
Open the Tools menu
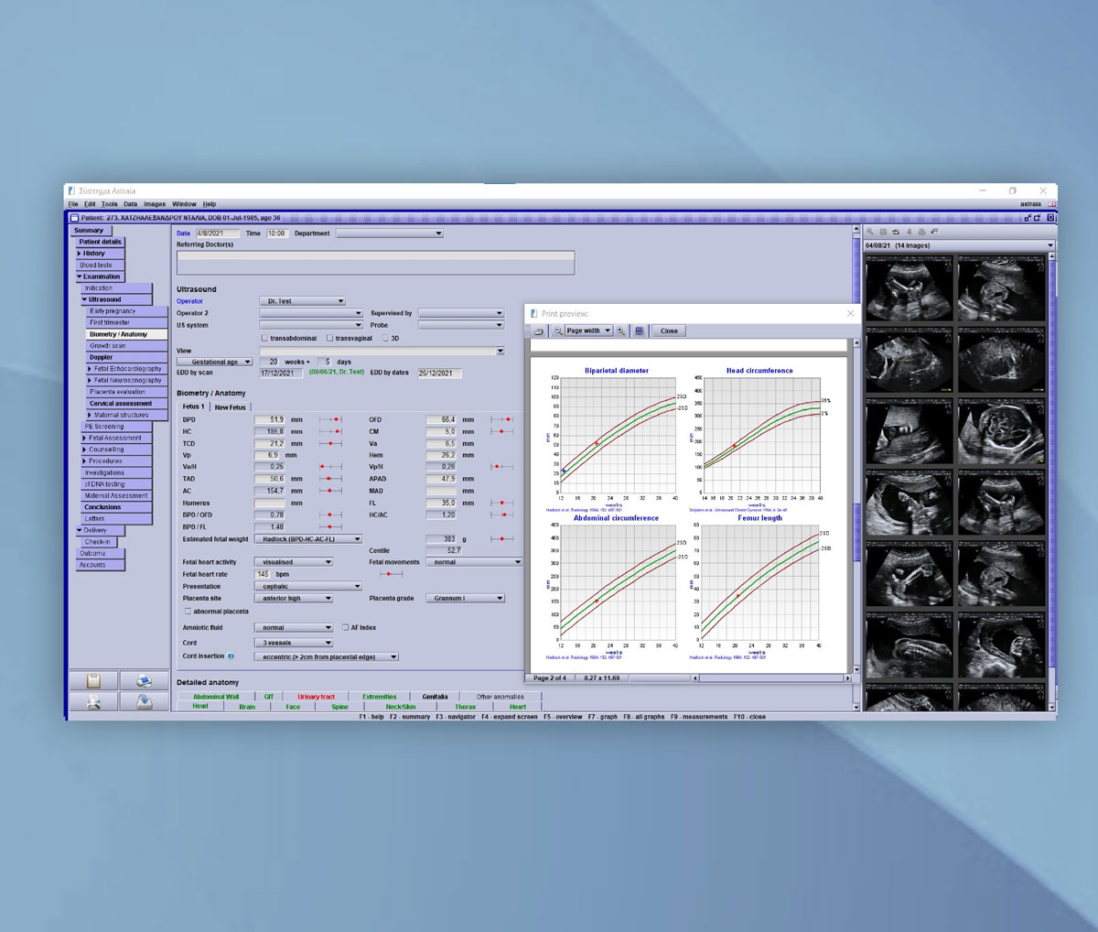(x=110, y=204)
